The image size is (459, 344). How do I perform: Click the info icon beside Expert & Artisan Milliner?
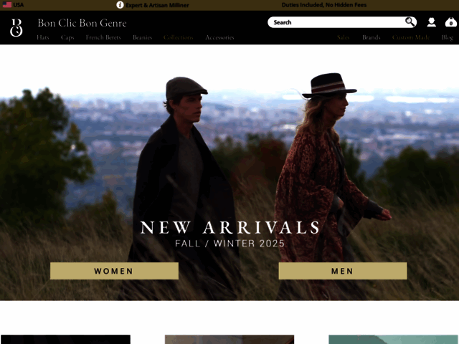[120, 5]
